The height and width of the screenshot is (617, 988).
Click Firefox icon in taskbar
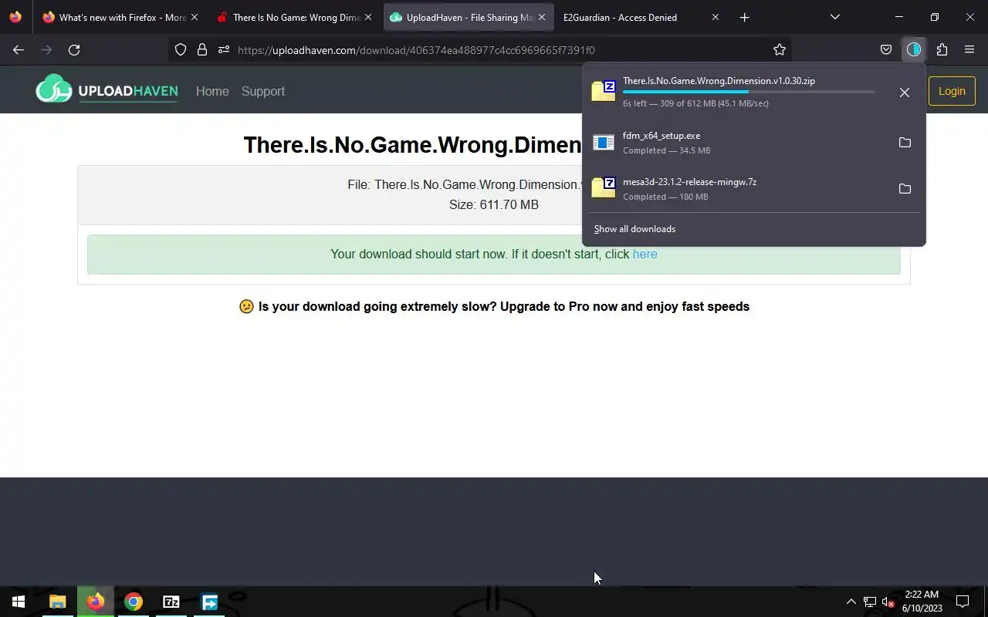96,602
